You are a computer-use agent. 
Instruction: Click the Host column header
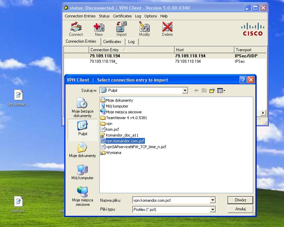[x=204, y=49]
